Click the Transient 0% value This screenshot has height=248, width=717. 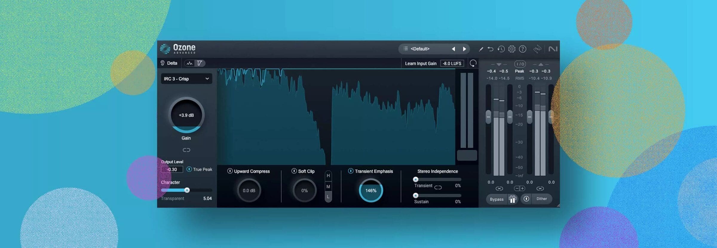[x=458, y=186]
